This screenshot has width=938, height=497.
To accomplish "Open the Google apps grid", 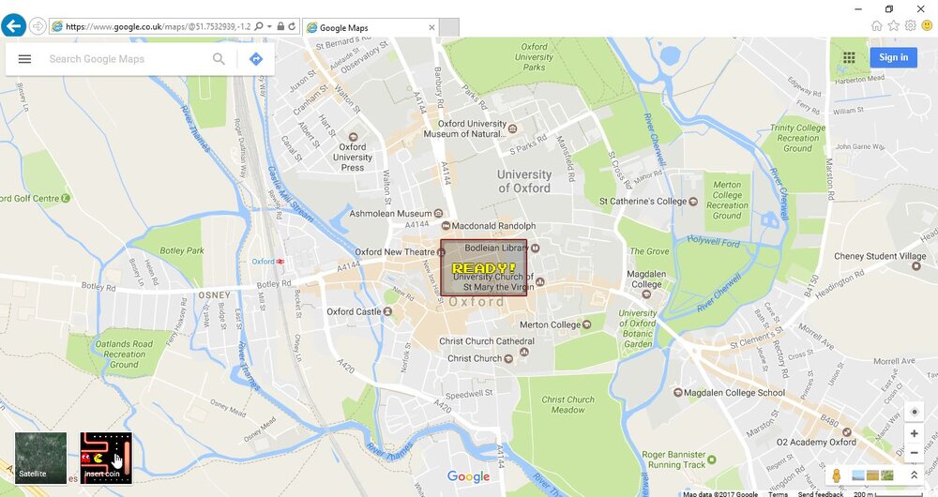I will pyautogui.click(x=849, y=57).
